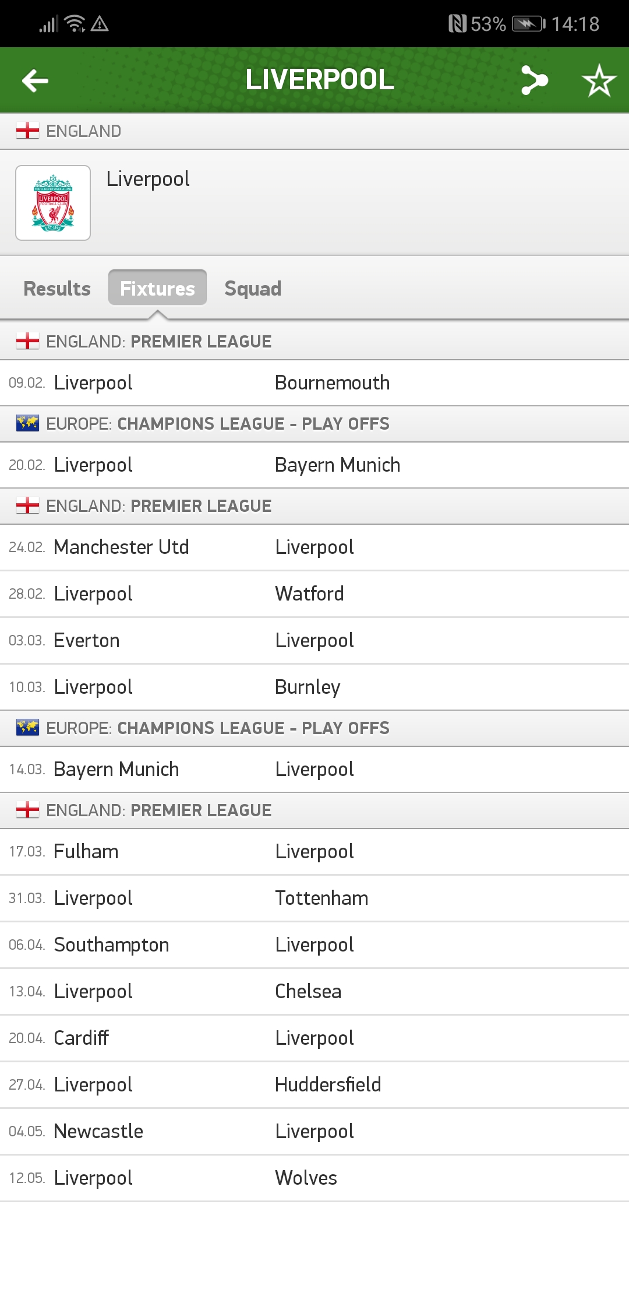Click the Europe flag on Champions League header
629x1306 pixels.
pos(27,424)
